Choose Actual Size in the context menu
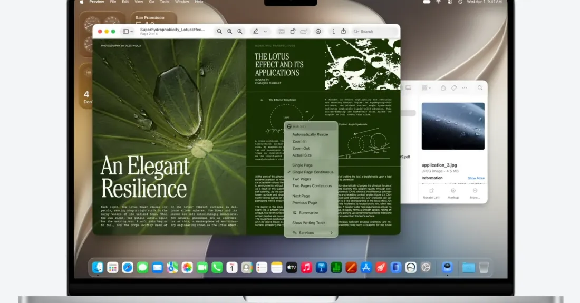The height and width of the screenshot is (303, 580). pyautogui.click(x=302, y=155)
